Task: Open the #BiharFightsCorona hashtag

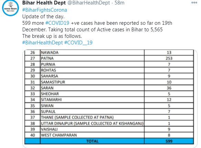Action: (x=45, y=10)
